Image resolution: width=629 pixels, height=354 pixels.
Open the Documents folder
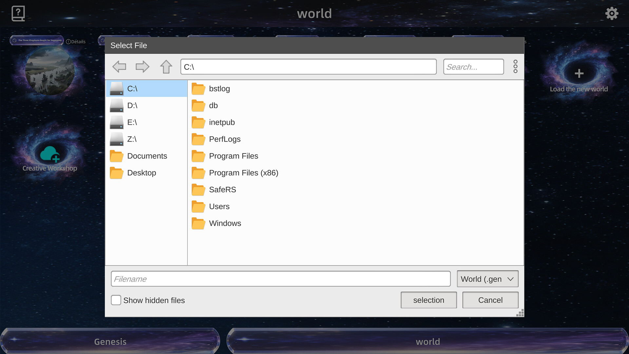pyautogui.click(x=147, y=156)
